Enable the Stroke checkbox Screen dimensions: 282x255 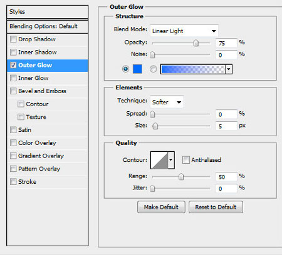[x=13, y=182]
